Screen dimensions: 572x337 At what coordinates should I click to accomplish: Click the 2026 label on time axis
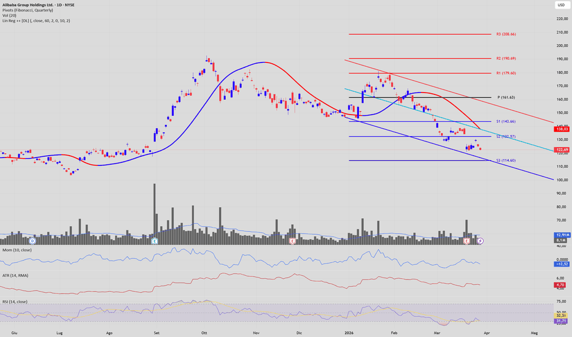click(349, 333)
